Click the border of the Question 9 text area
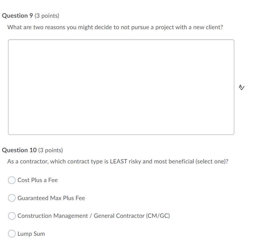 pyautogui.click(x=121, y=40)
